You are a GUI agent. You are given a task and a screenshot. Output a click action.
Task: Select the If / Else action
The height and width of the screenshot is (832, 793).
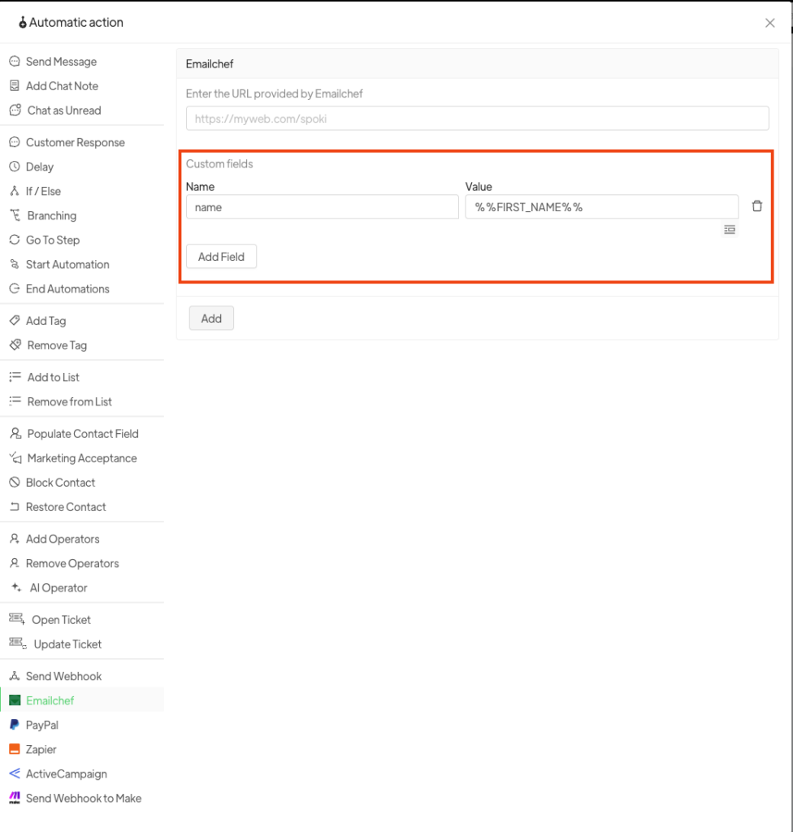(43, 191)
